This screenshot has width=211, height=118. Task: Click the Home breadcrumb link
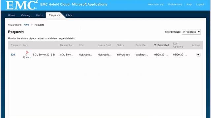click(26, 25)
